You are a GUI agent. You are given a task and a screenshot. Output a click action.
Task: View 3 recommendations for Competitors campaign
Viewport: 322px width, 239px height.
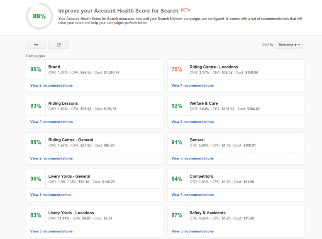point(193,195)
